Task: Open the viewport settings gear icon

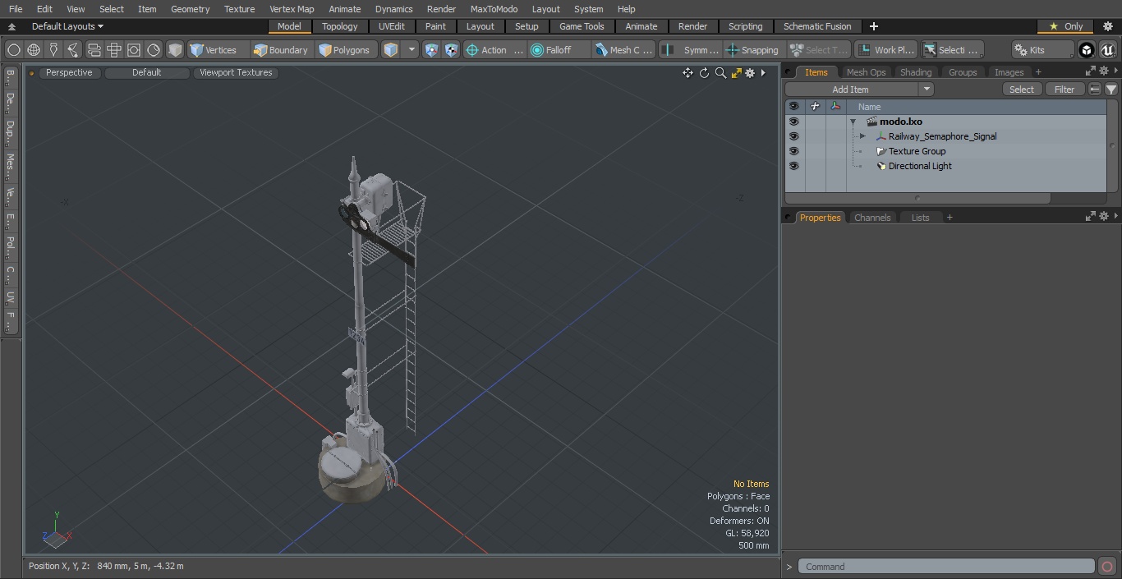Action: pos(750,72)
